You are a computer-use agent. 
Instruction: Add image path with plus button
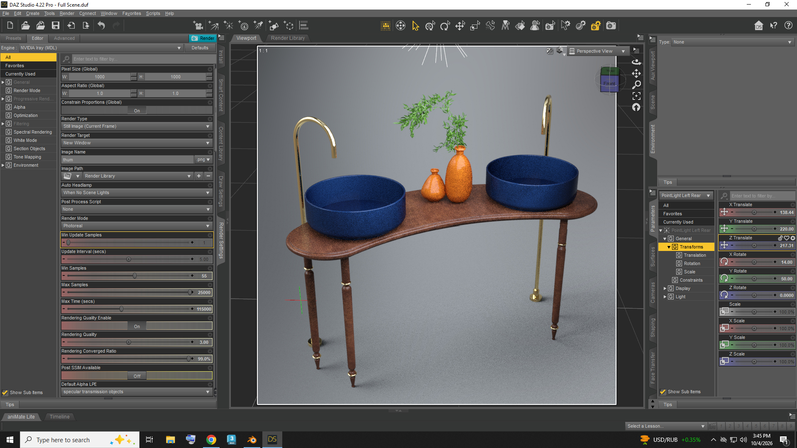[199, 176]
